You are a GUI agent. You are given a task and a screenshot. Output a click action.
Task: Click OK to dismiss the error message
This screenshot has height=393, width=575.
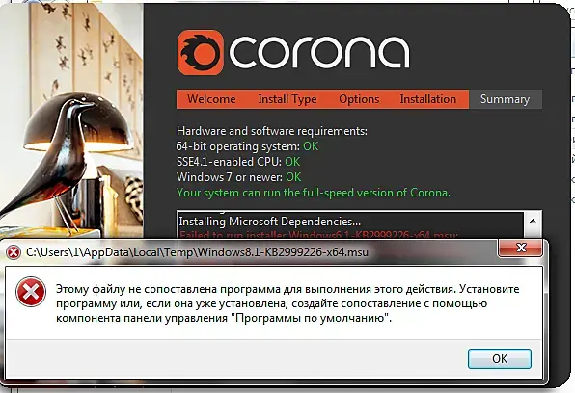point(500,358)
